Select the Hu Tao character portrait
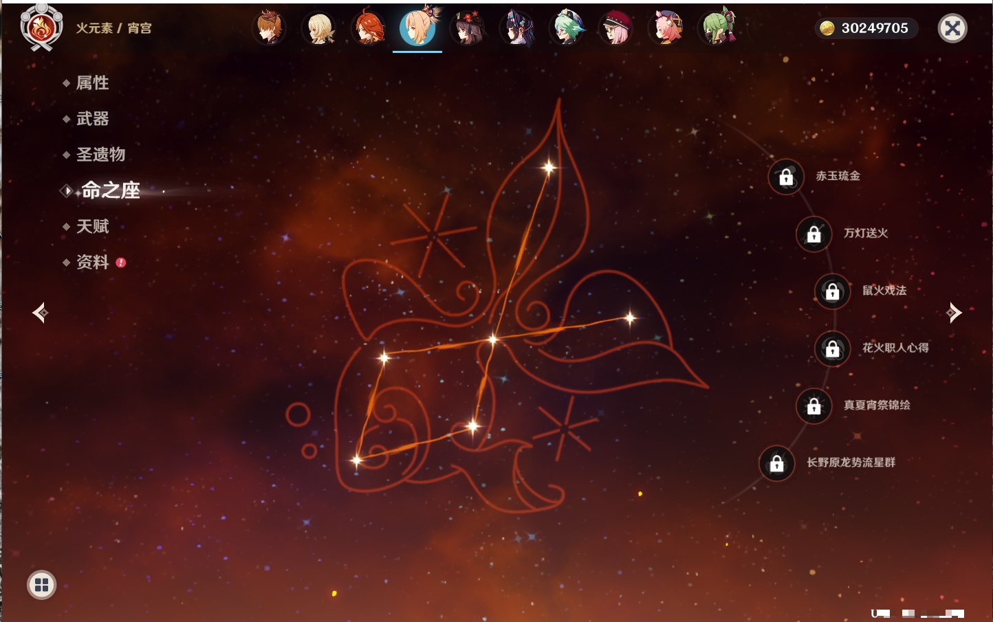The height and width of the screenshot is (622, 993). coord(468,29)
